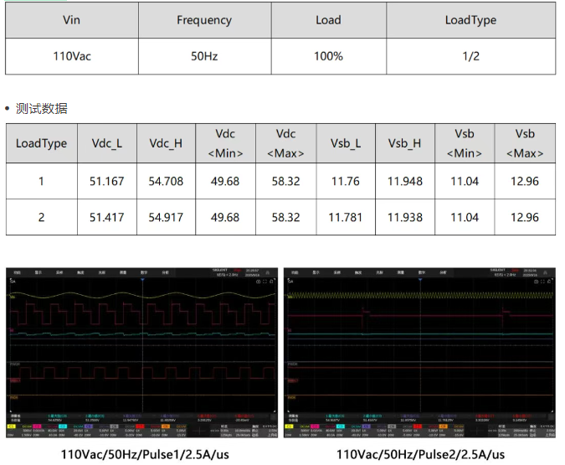Image resolution: width=565 pixels, height=465 pixels.
Task: Click the Pulse1 waveform image caption
Action: pyautogui.click(x=144, y=453)
